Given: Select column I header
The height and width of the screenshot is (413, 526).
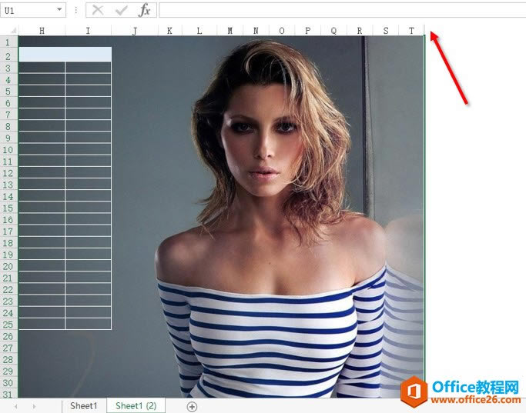Looking at the screenshot, I should point(88,31).
